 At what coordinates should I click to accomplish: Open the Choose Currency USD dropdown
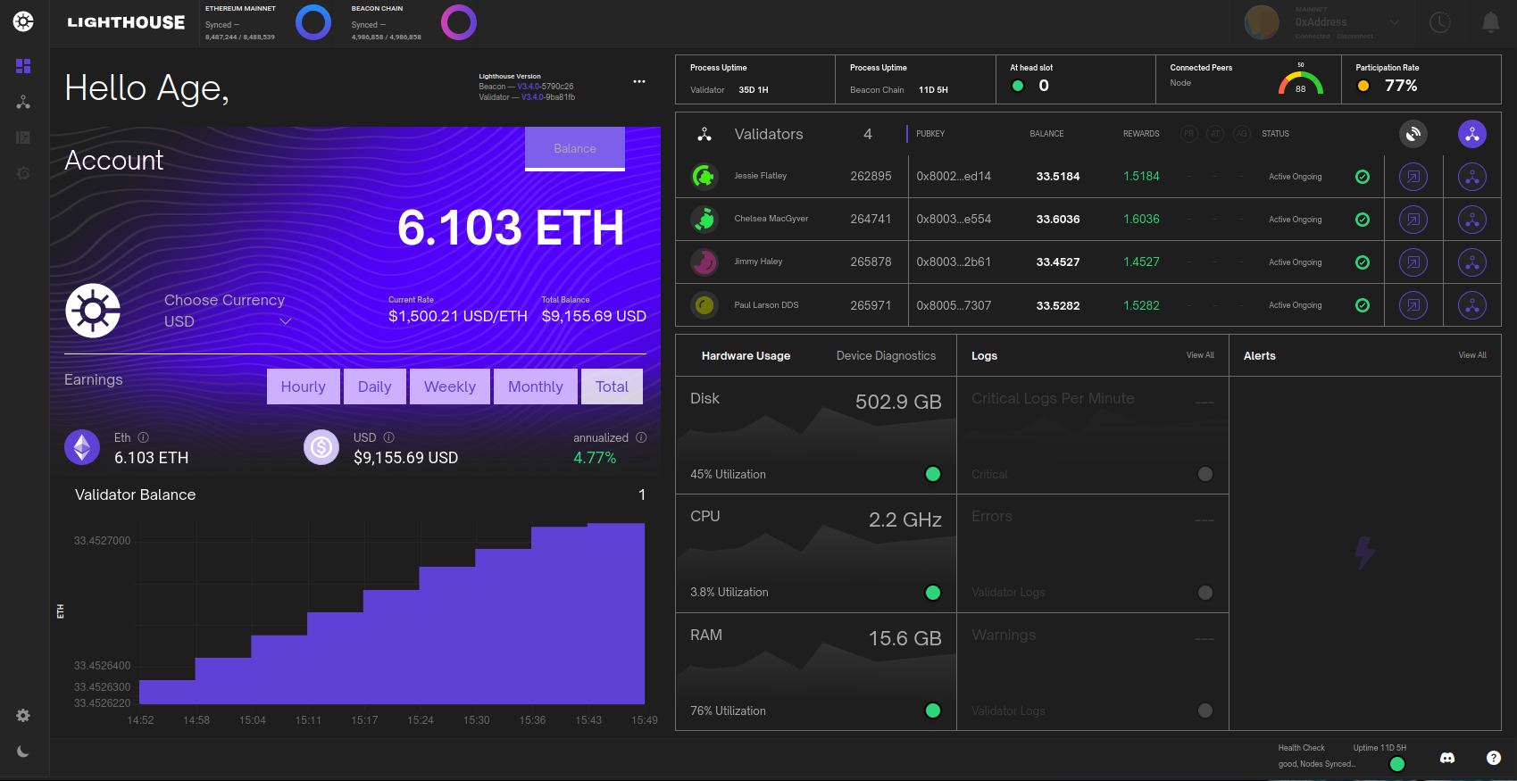pos(228,311)
